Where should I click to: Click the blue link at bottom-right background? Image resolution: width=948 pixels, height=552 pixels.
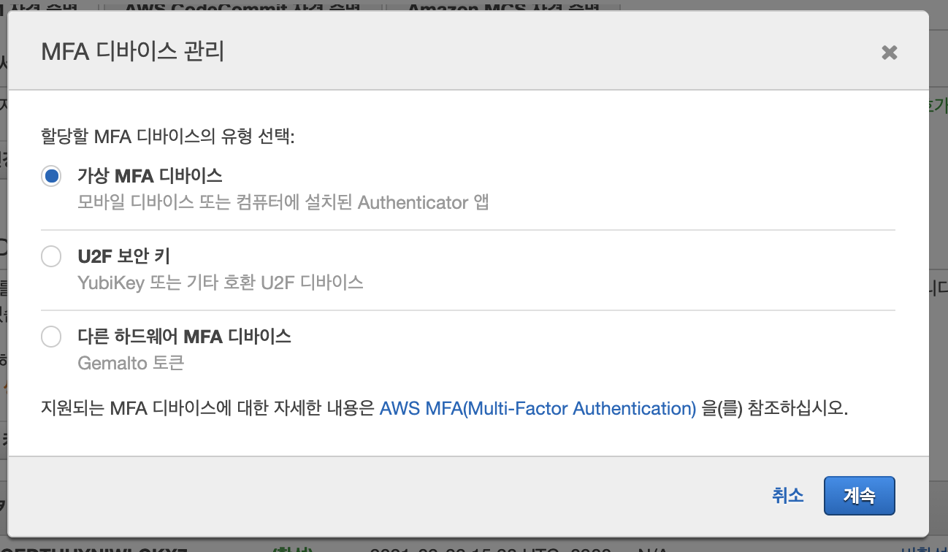(x=925, y=548)
